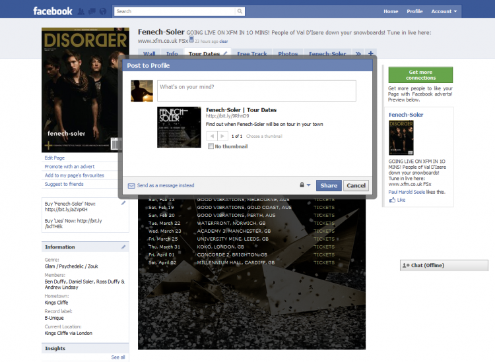Click the Search input field
This screenshot has height=362, width=495.
coord(175,11)
